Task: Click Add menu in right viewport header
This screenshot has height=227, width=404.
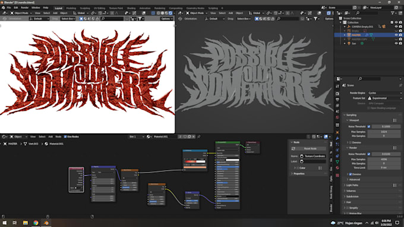Action: click(x=231, y=13)
